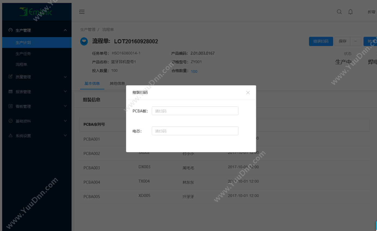Viewport: 377px width, 231px height.
Task: Open the search magnifier icon
Action: point(339,12)
